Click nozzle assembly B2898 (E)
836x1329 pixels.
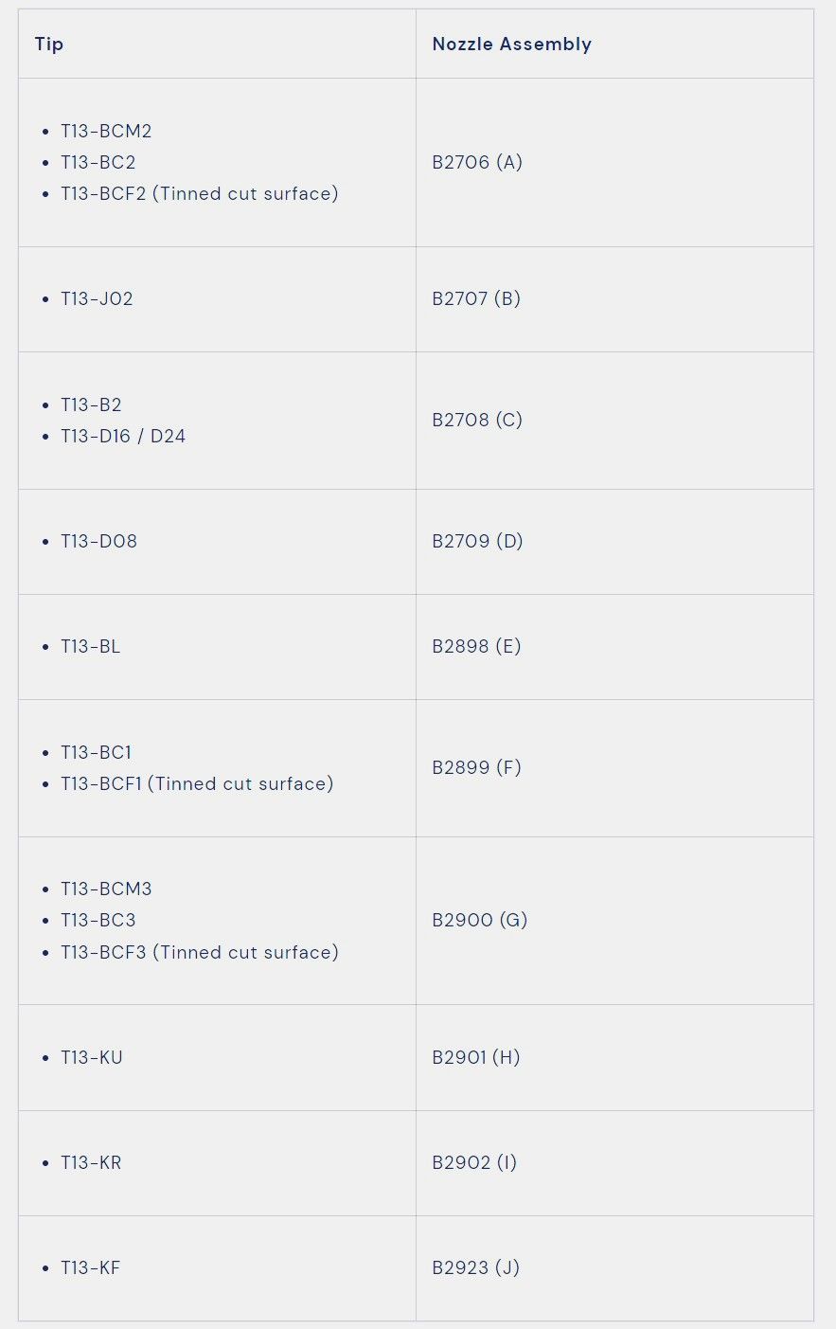tap(476, 646)
